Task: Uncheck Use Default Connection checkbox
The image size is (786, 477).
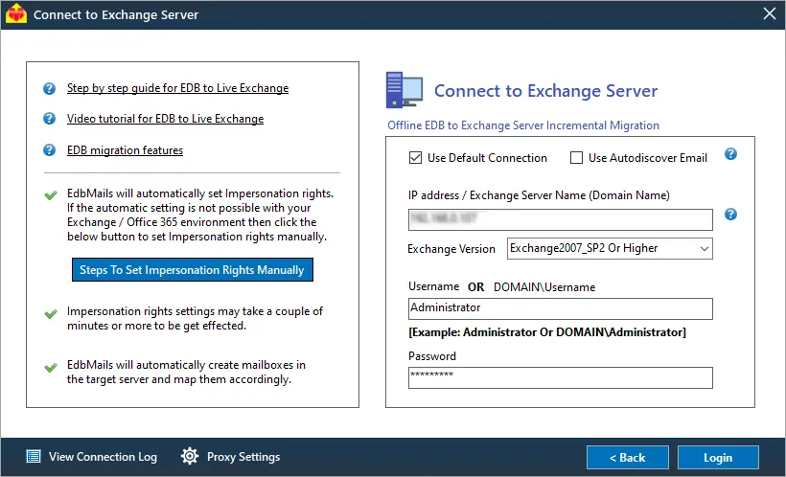Action: pyautogui.click(x=416, y=158)
